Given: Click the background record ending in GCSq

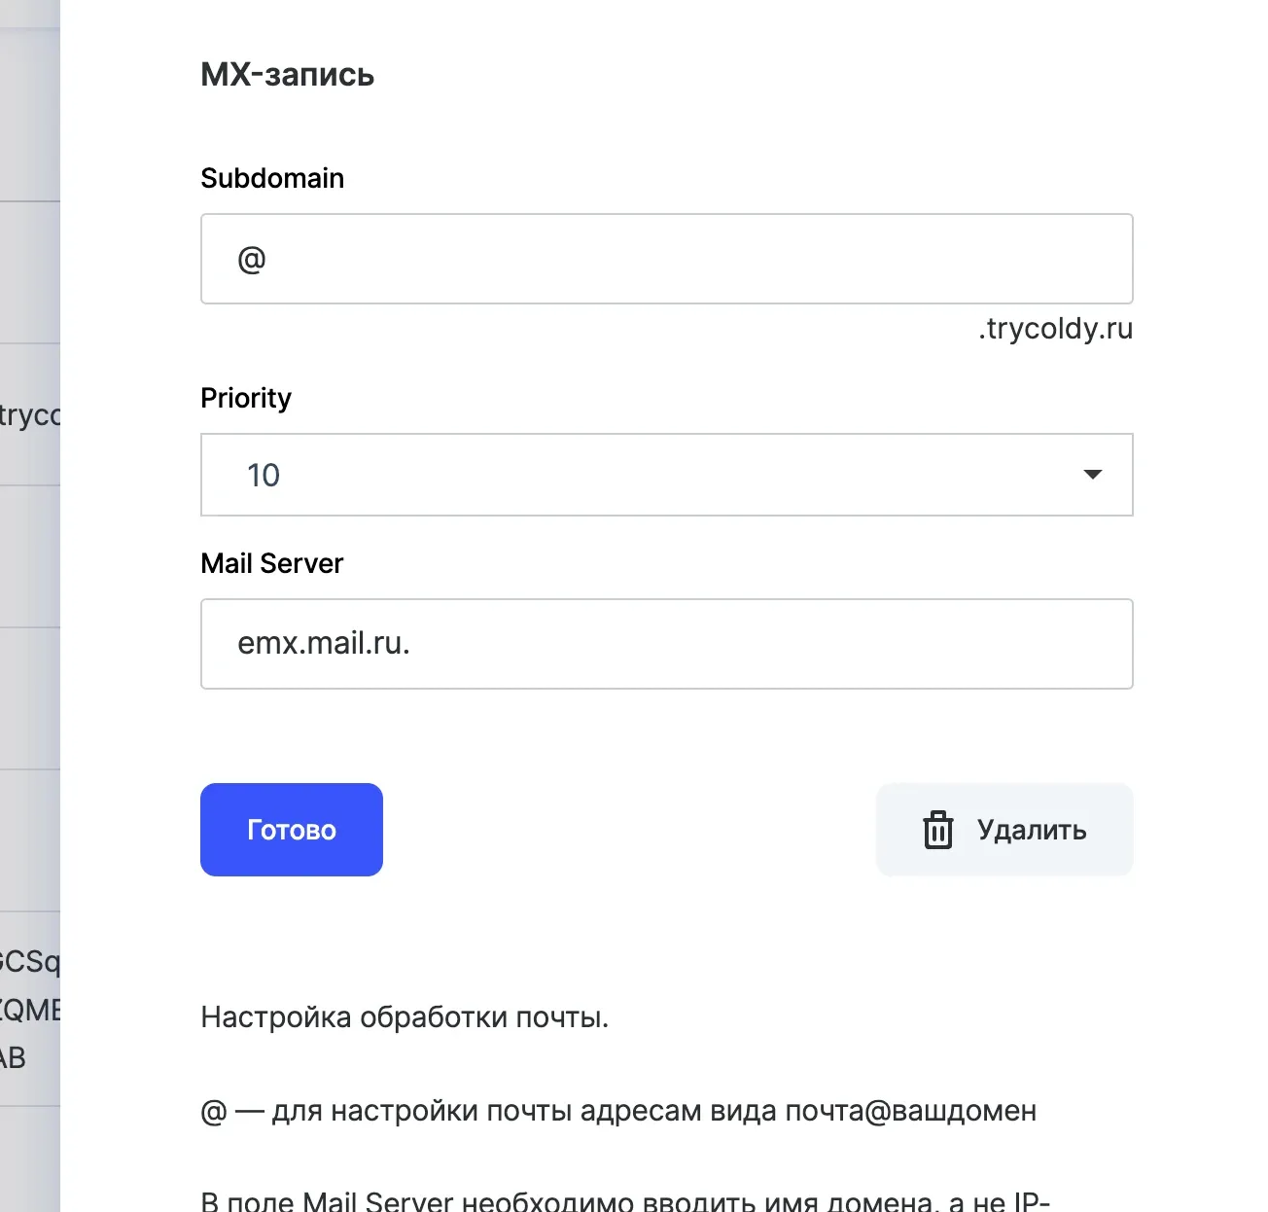Looking at the screenshot, I should pyautogui.click(x=30, y=962).
